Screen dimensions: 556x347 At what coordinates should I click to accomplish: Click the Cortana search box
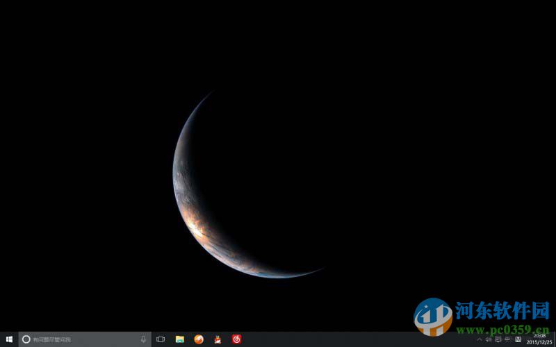(85, 339)
